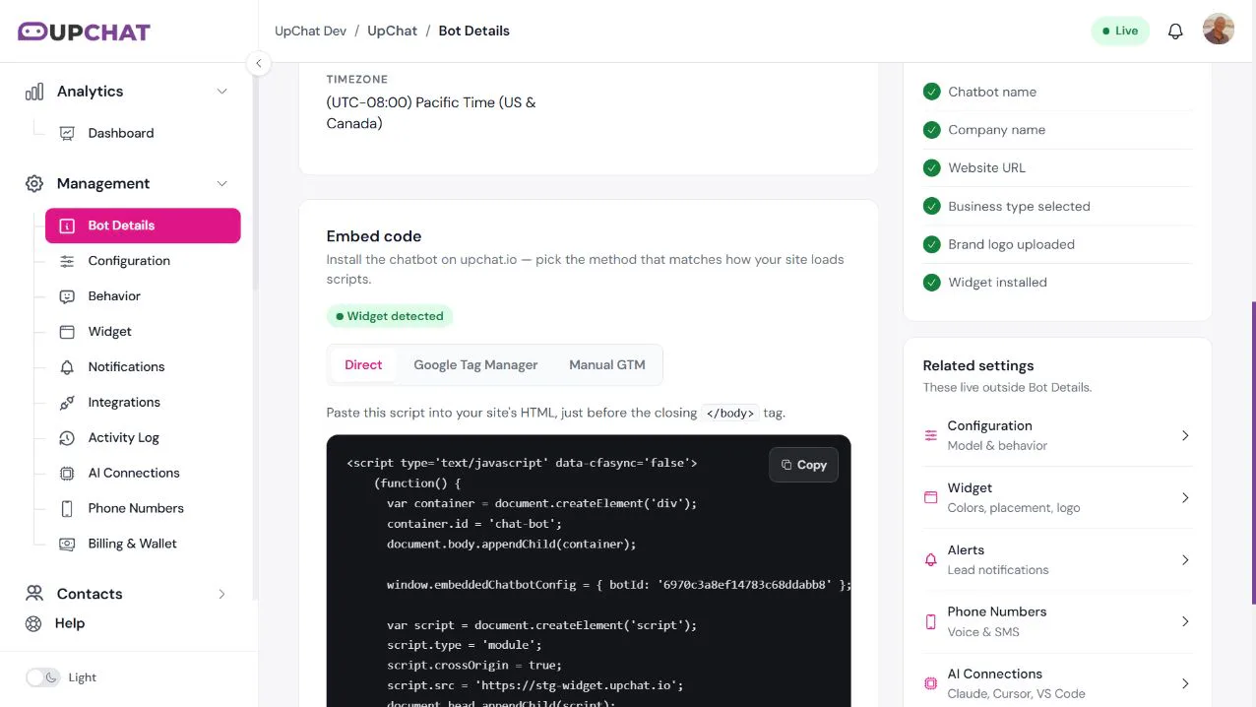Click the stg-widget.upchat.io script URL line

pyautogui.click(x=535, y=685)
